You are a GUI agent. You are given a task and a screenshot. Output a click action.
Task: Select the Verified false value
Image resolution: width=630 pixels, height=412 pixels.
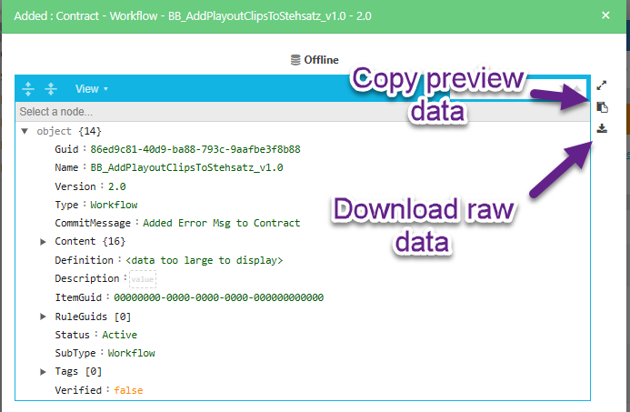tap(128, 390)
